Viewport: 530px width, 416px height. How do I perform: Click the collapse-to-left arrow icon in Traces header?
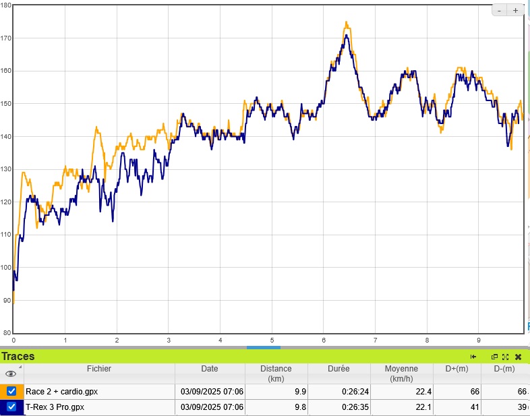pos(474,357)
